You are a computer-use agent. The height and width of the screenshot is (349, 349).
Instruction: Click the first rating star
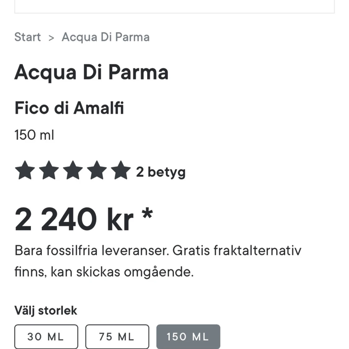pyautogui.click(x=25, y=171)
